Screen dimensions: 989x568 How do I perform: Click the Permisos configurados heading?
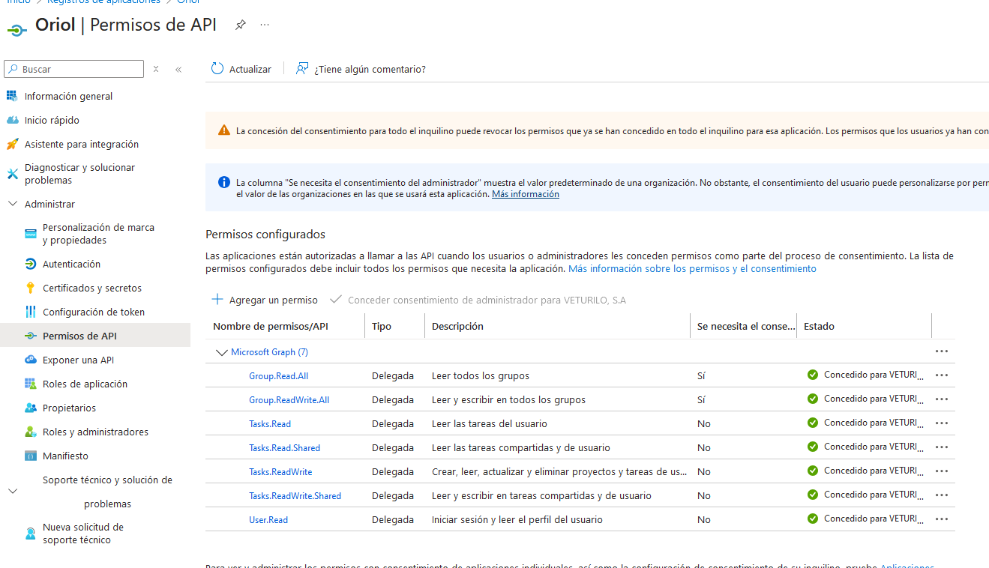click(x=265, y=235)
